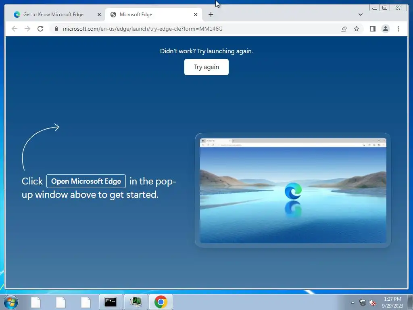Restore the Chrome window size
413x310 pixels.
click(385, 8)
